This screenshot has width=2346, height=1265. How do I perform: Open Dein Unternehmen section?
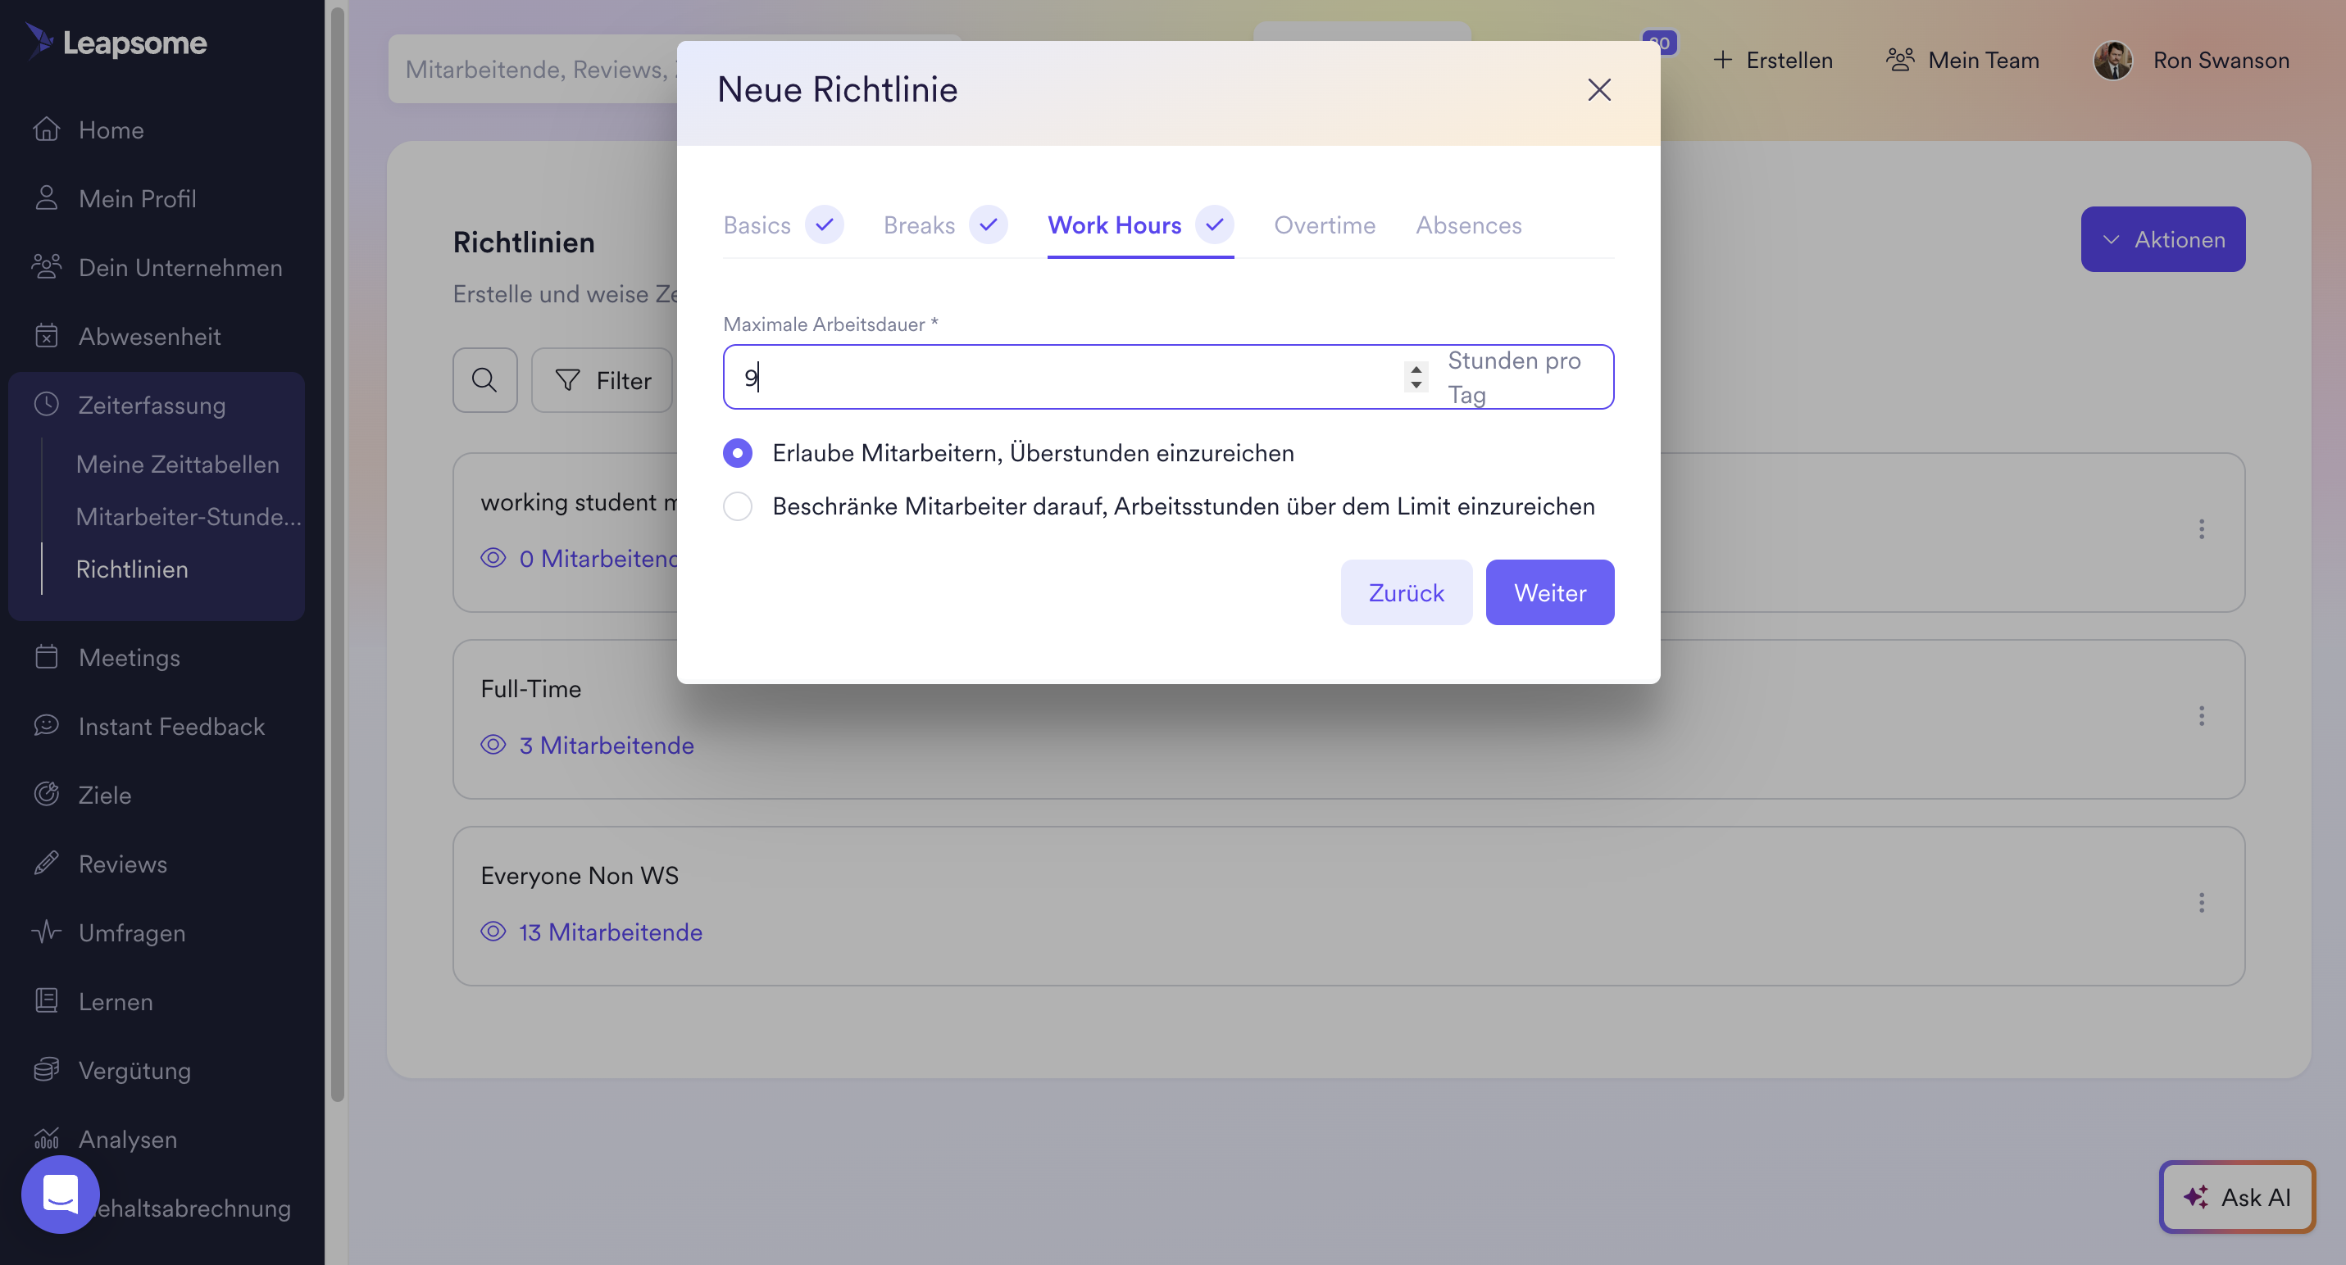click(156, 268)
